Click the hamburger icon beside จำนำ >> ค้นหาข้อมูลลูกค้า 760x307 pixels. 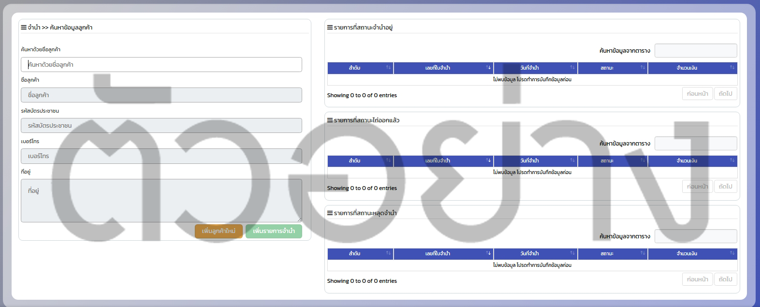coord(24,28)
